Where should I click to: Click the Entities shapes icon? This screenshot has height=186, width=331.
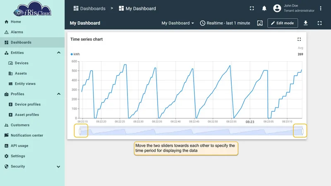(x=6, y=53)
